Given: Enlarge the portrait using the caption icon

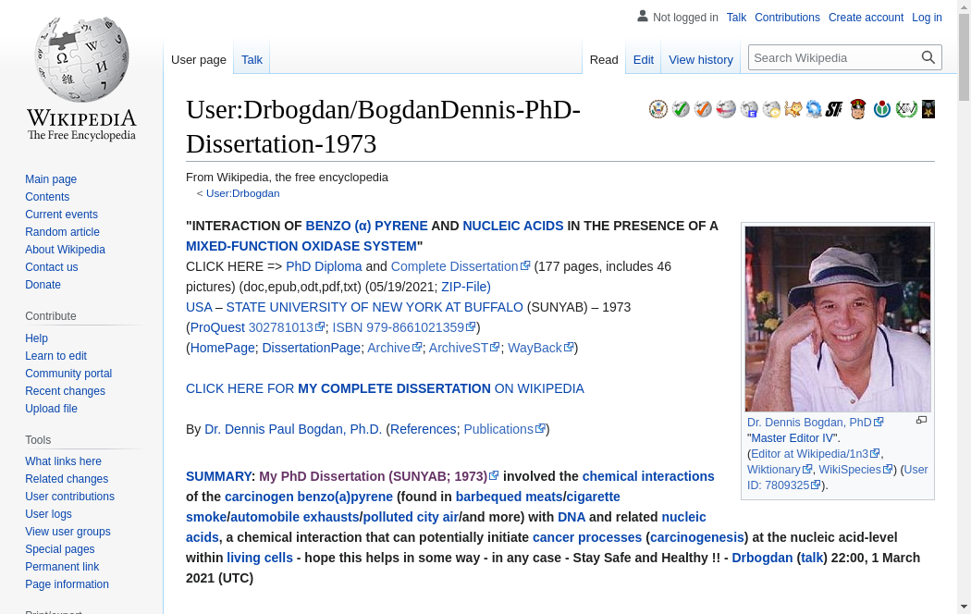Looking at the screenshot, I should coord(921,421).
